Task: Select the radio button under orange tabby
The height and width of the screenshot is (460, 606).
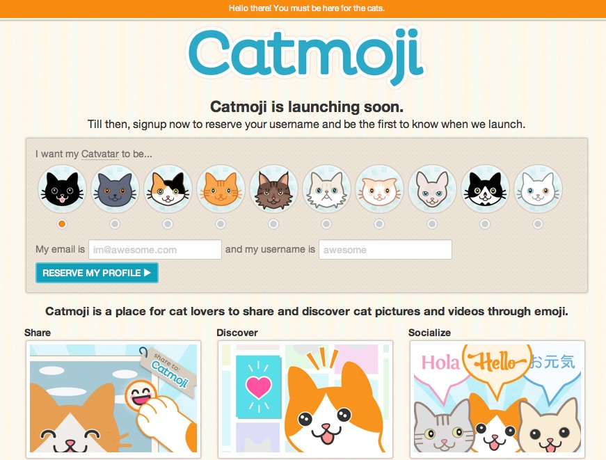Action: 221,224
